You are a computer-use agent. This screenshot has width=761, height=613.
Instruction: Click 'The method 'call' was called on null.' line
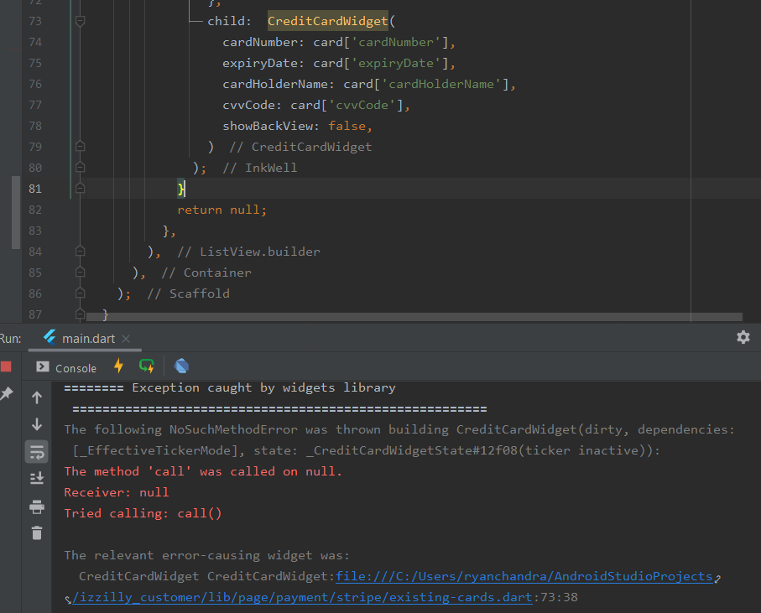pyautogui.click(x=203, y=471)
